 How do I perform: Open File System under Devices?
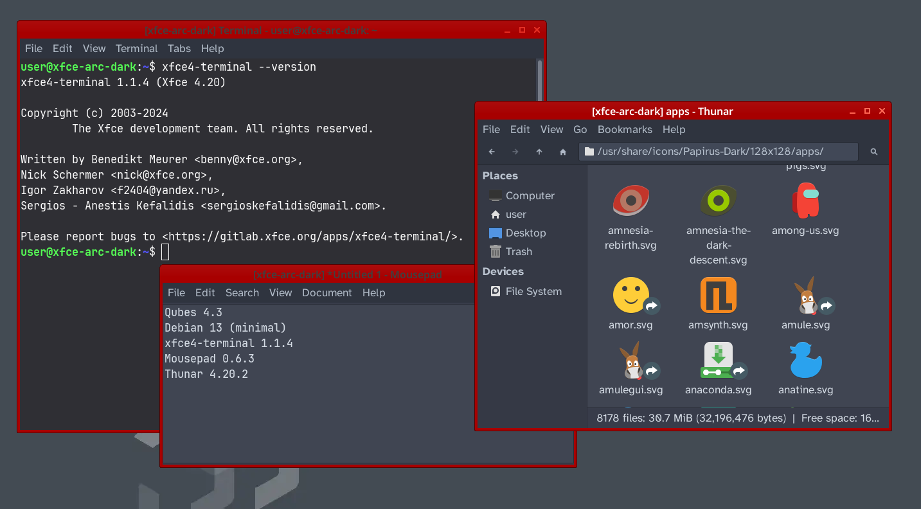533,291
